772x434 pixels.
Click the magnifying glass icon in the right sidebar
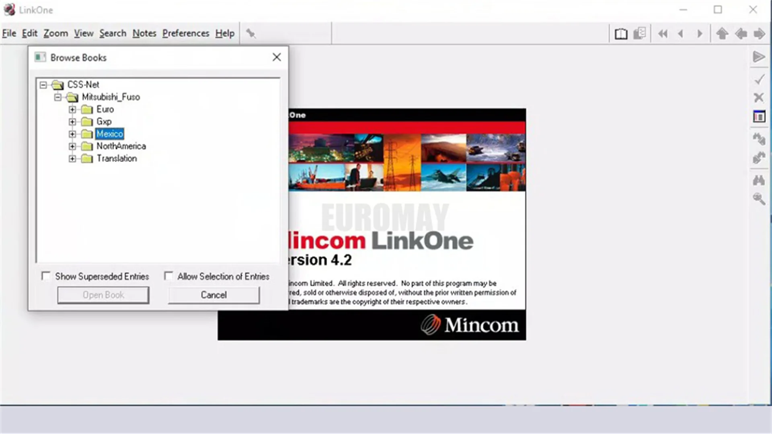(x=759, y=199)
